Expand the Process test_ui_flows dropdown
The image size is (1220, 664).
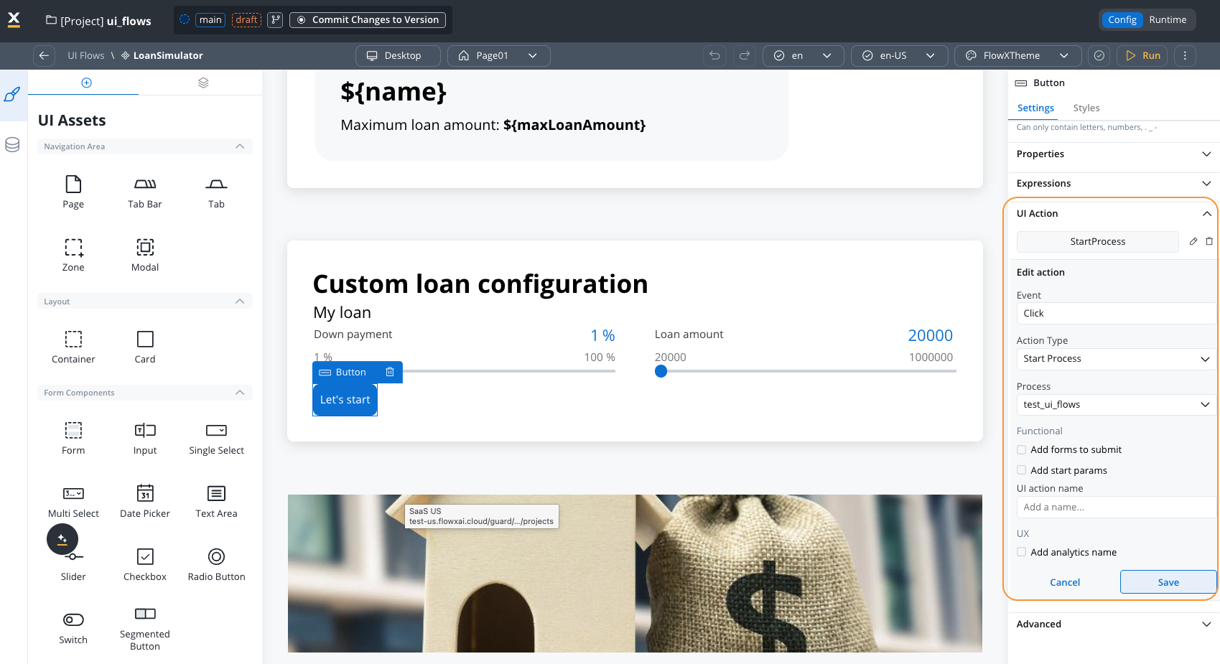click(x=1116, y=405)
